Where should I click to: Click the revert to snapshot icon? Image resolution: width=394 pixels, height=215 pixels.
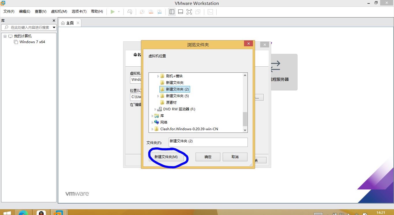(151, 12)
